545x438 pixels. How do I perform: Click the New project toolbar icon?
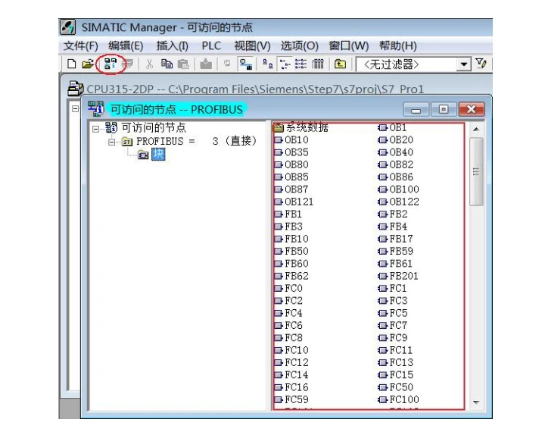click(x=71, y=64)
